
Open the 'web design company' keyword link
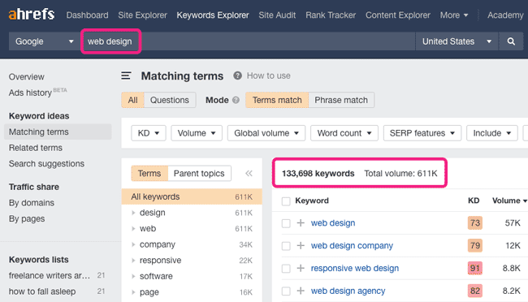pos(352,245)
